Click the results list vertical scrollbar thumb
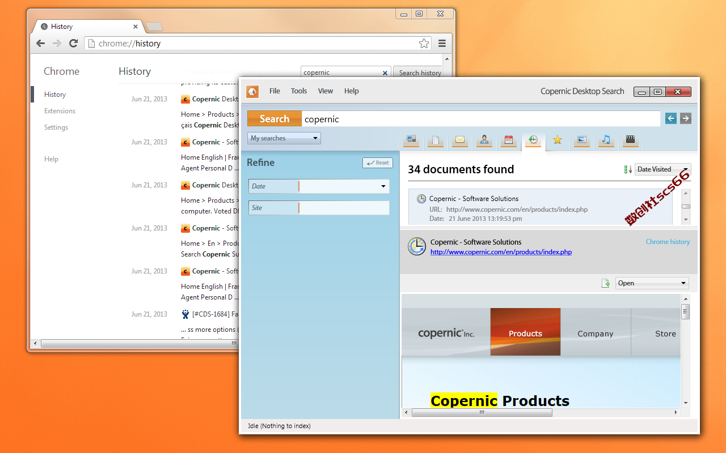The image size is (726, 453). click(x=686, y=207)
